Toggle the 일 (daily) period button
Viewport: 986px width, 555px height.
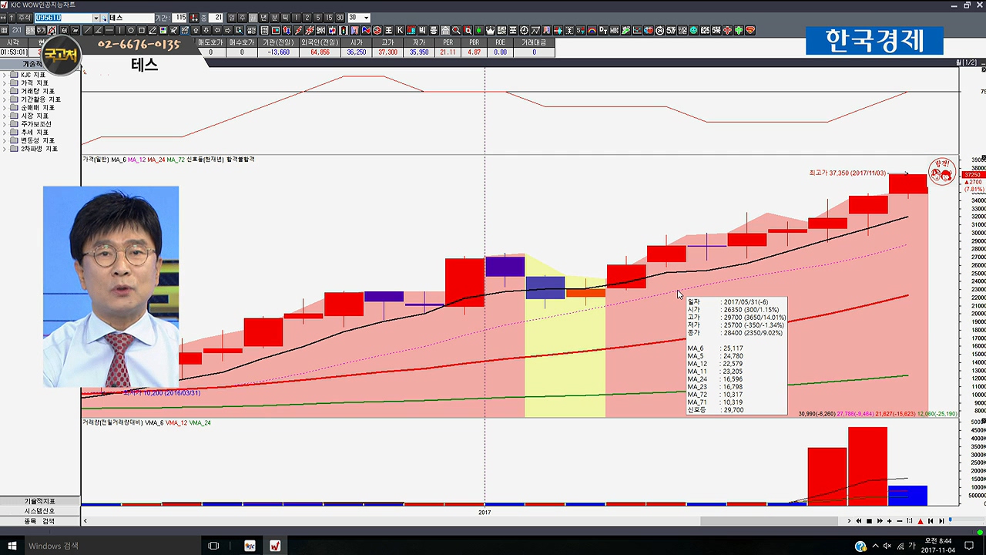231,18
